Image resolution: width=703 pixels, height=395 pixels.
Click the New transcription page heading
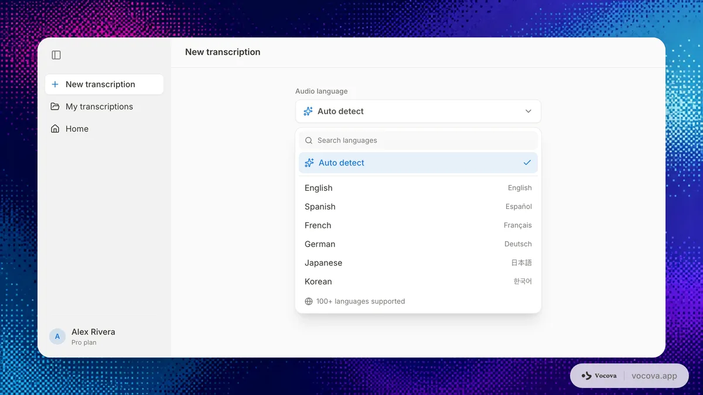click(x=223, y=52)
